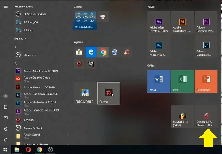The height and width of the screenshot is (154, 222).
Task: Launch CCleaner tile in Explore group
Action: pos(127,52)
